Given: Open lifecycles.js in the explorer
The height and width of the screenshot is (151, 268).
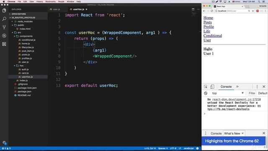Looking at the screenshot, I should point(28,47).
